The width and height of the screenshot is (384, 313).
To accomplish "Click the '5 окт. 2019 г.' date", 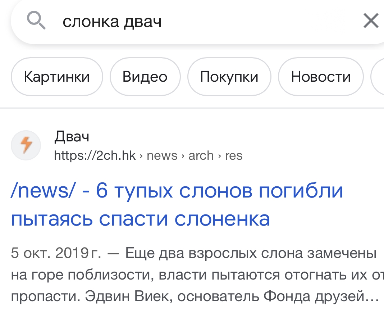I will coord(56,253).
